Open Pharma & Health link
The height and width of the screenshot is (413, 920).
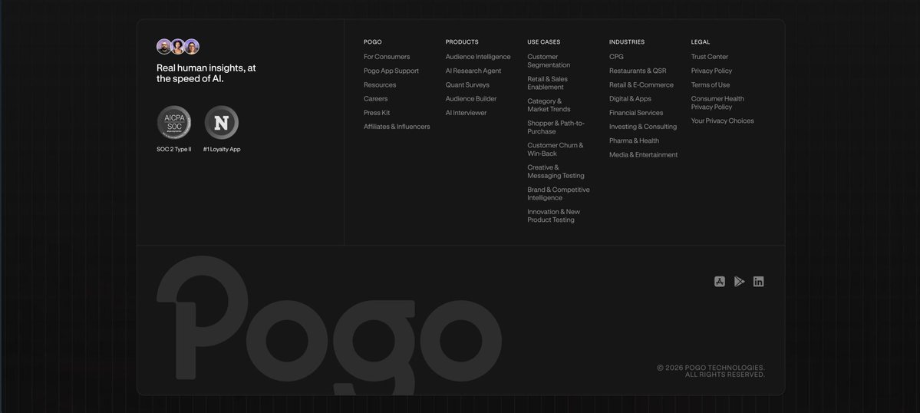(x=634, y=140)
